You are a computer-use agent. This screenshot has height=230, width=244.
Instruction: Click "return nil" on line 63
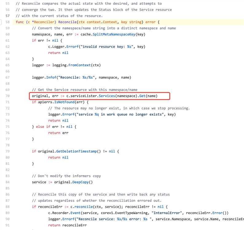(x=58, y=53)
